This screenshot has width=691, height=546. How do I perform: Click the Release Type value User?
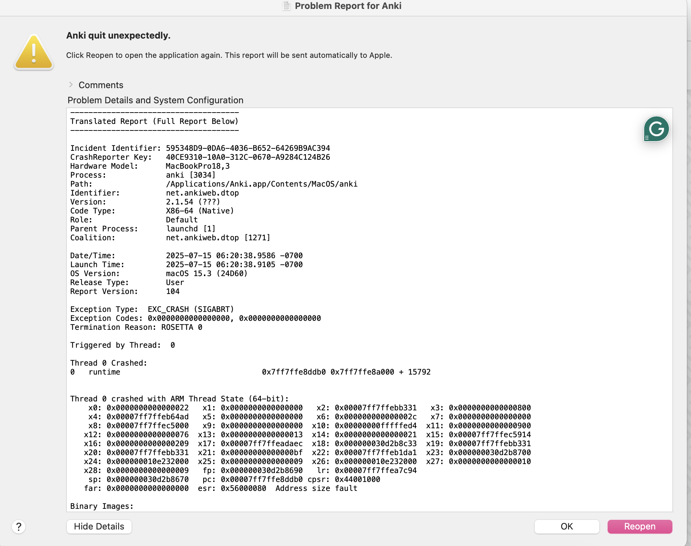pyautogui.click(x=175, y=282)
